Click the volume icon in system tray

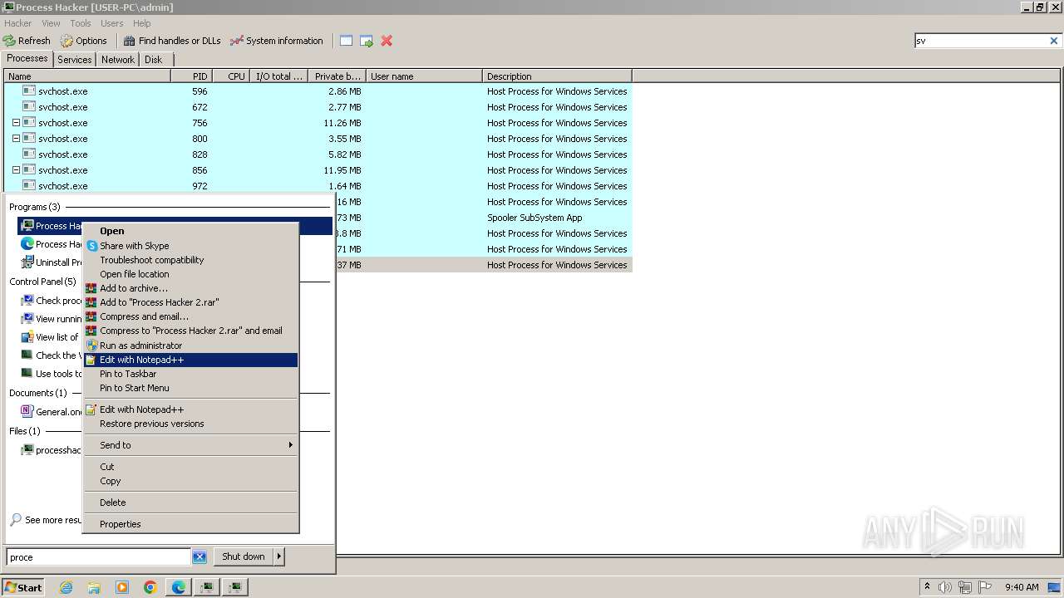point(945,587)
